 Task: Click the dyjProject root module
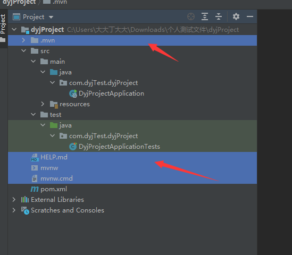47,30
